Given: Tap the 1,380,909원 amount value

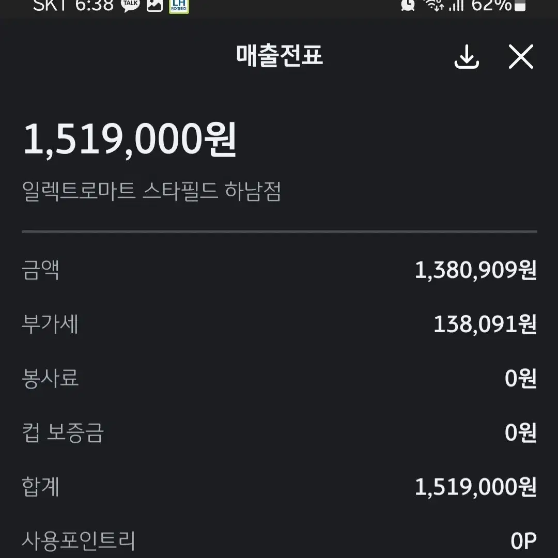Looking at the screenshot, I should click(x=476, y=270).
